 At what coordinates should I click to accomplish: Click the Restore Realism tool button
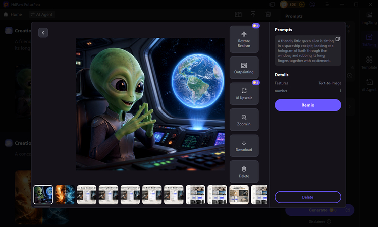click(x=244, y=39)
